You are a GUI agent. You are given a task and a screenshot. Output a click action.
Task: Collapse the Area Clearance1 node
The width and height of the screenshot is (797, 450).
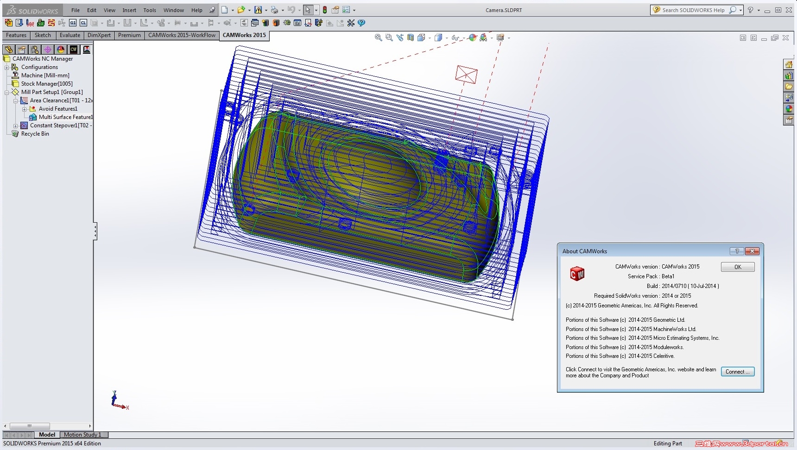(16, 100)
